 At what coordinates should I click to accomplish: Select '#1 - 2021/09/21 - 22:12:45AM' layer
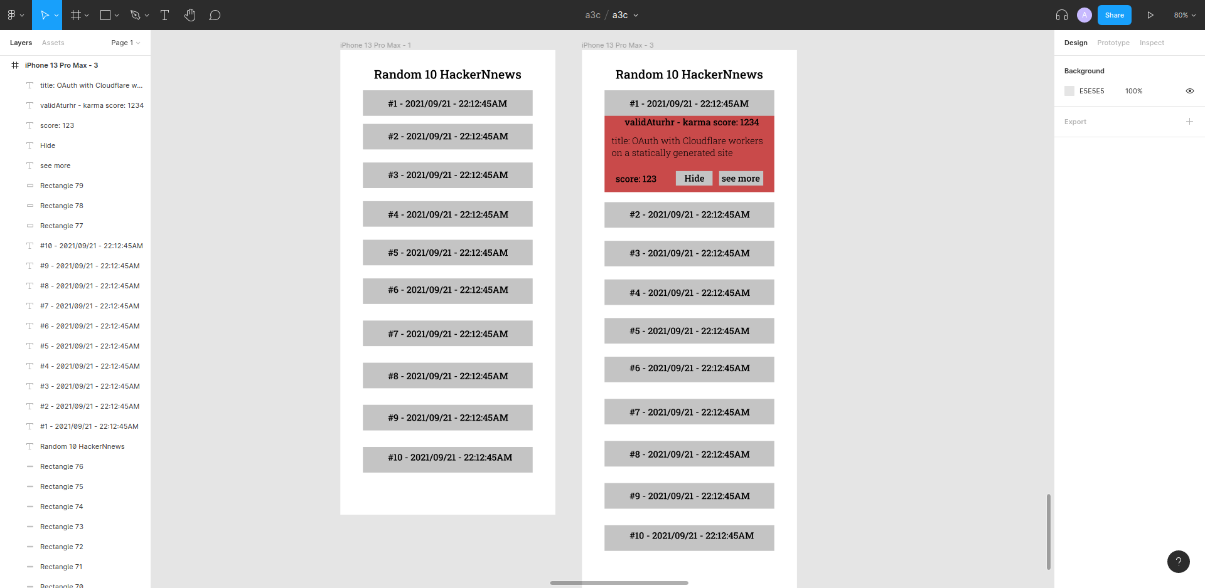89,426
